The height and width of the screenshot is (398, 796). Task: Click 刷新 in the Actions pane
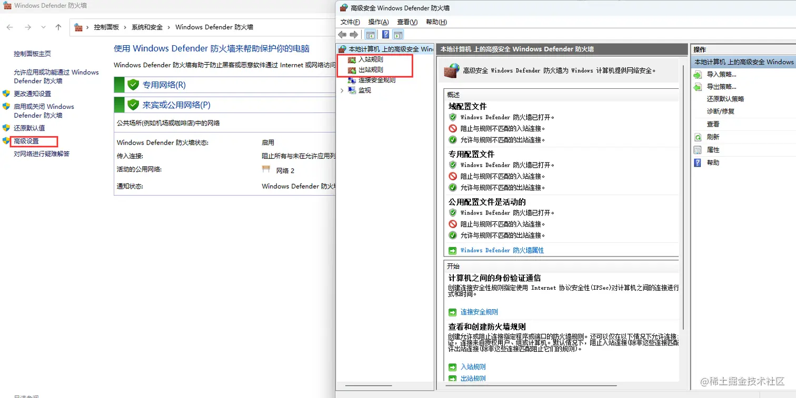[713, 137]
